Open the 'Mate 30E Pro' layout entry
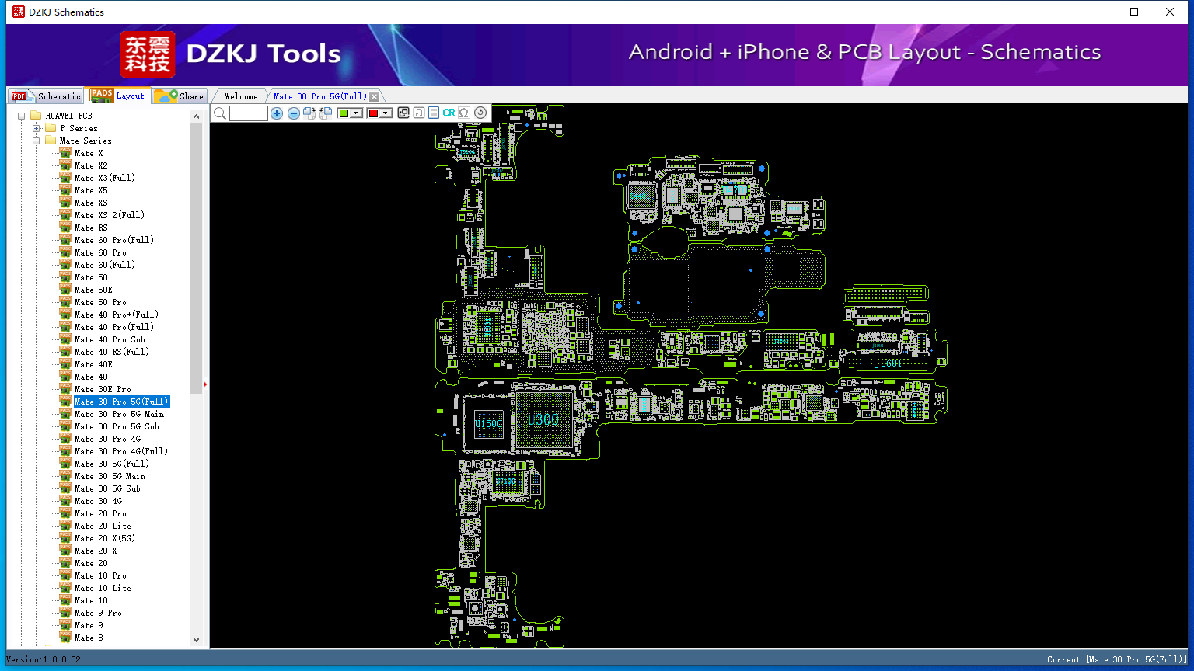Image resolution: width=1194 pixels, height=671 pixels. click(103, 389)
